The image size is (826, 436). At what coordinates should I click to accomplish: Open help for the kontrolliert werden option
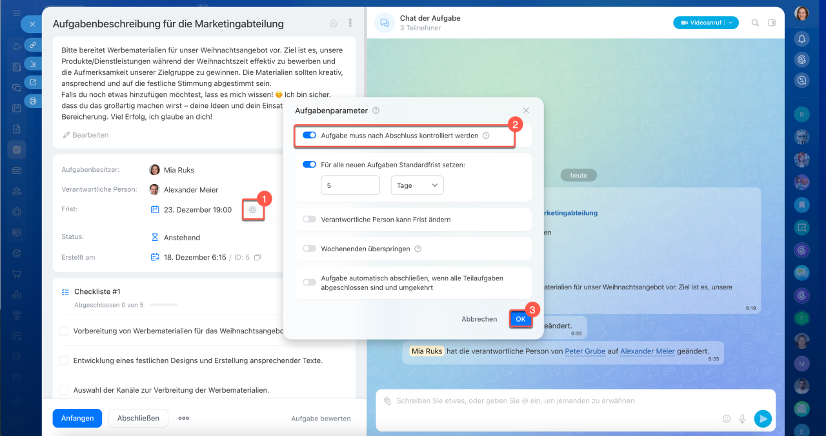click(486, 136)
